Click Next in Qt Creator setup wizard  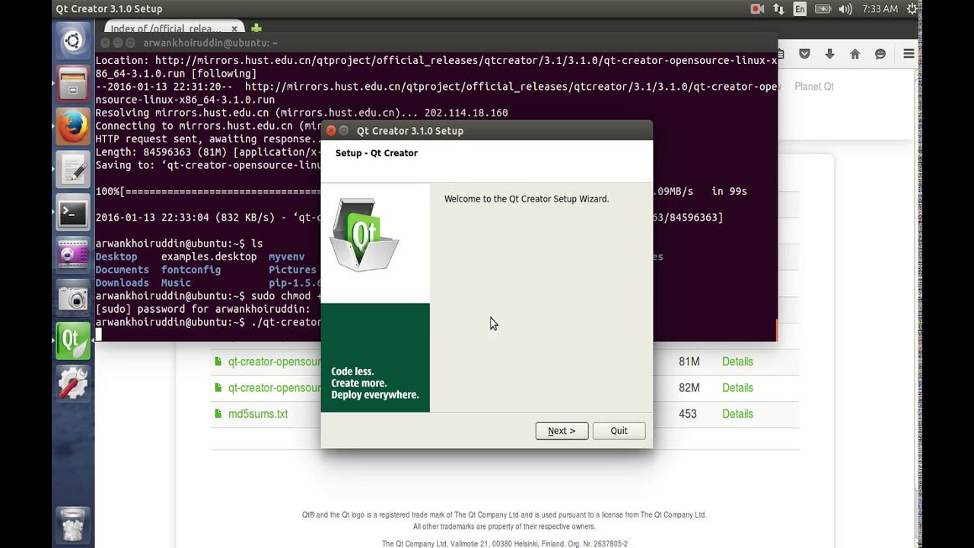[x=562, y=431]
